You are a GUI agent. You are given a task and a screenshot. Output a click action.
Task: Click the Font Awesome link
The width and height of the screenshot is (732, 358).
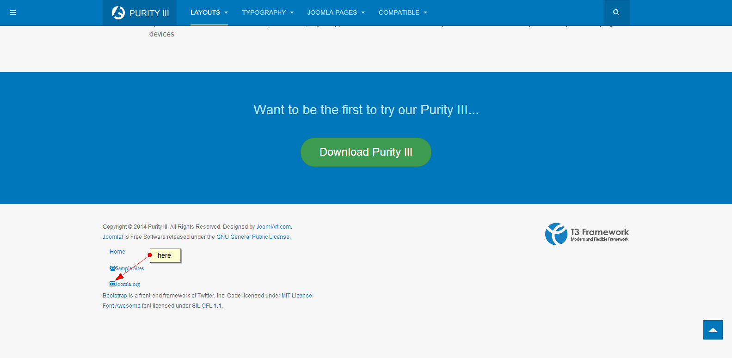[x=122, y=306]
